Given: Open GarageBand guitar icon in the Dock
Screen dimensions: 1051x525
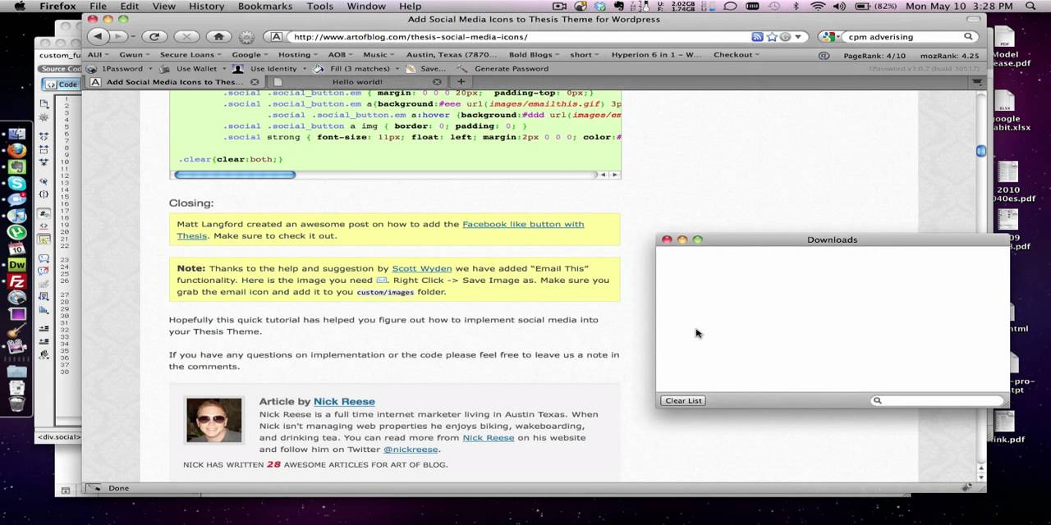Looking at the screenshot, I should click(x=16, y=331).
